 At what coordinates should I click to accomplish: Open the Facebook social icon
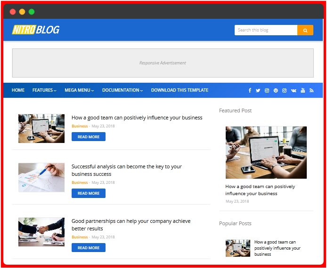pyautogui.click(x=250, y=90)
